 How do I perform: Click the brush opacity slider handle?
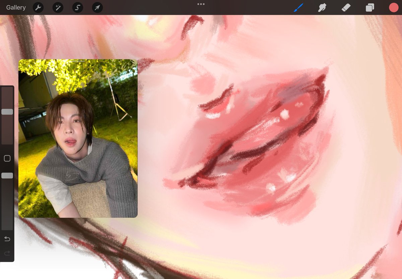click(7, 176)
